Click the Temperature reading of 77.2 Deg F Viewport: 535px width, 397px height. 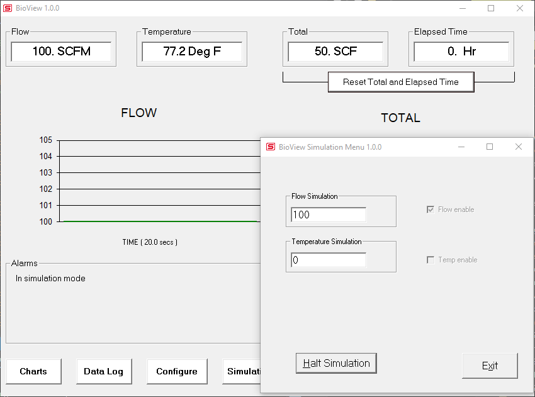tap(192, 52)
